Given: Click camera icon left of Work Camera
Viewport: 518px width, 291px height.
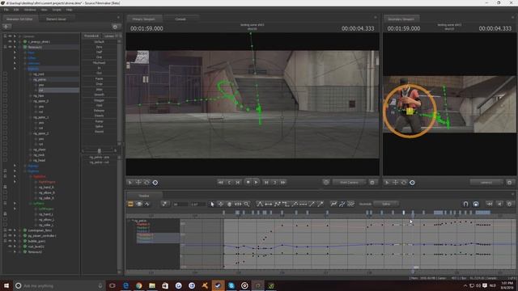Looking at the screenshot, I should tap(326, 183).
